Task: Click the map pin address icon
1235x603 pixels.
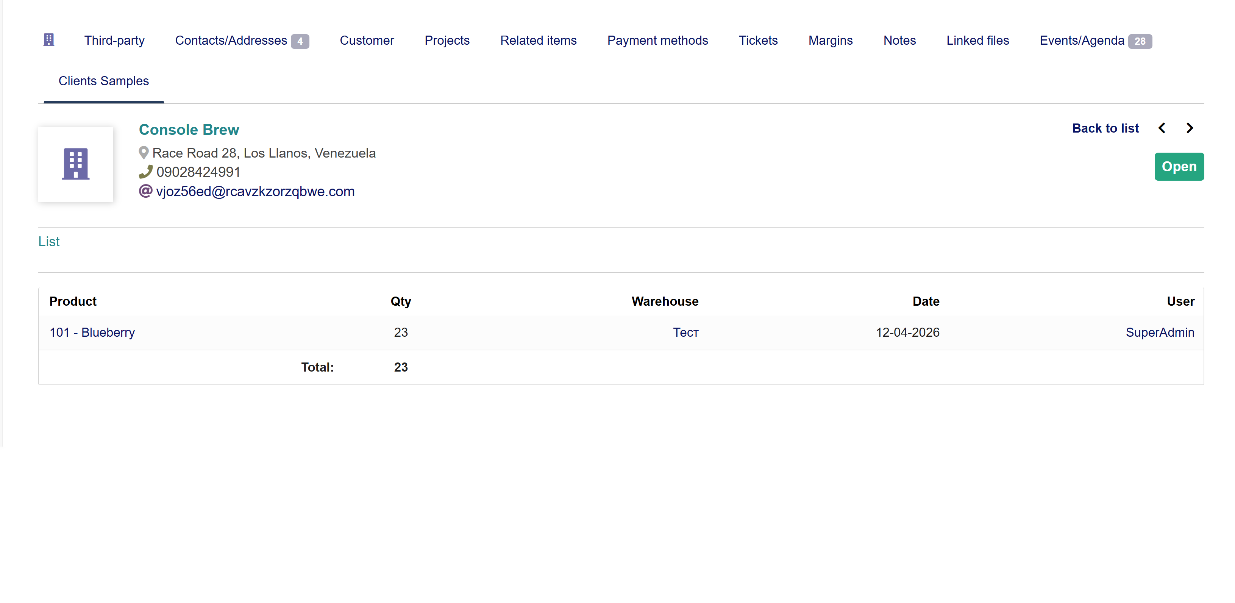Action: point(144,153)
